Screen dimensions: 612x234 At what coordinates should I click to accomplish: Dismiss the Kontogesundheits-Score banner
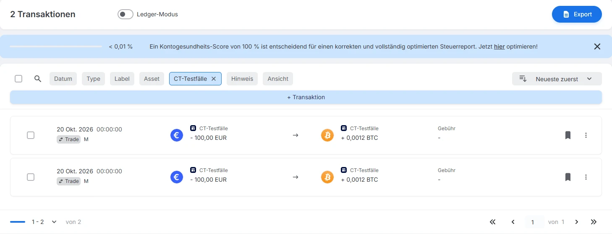[597, 46]
